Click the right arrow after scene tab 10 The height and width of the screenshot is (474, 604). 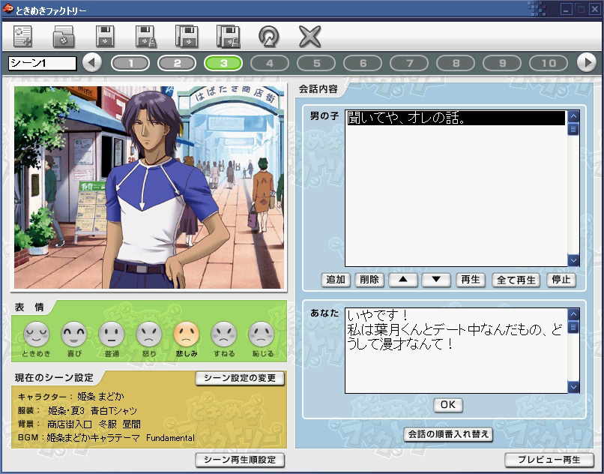tap(586, 63)
